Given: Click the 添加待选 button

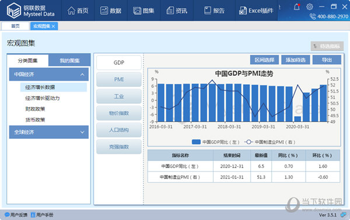Looking at the screenshot, I should [296, 60].
